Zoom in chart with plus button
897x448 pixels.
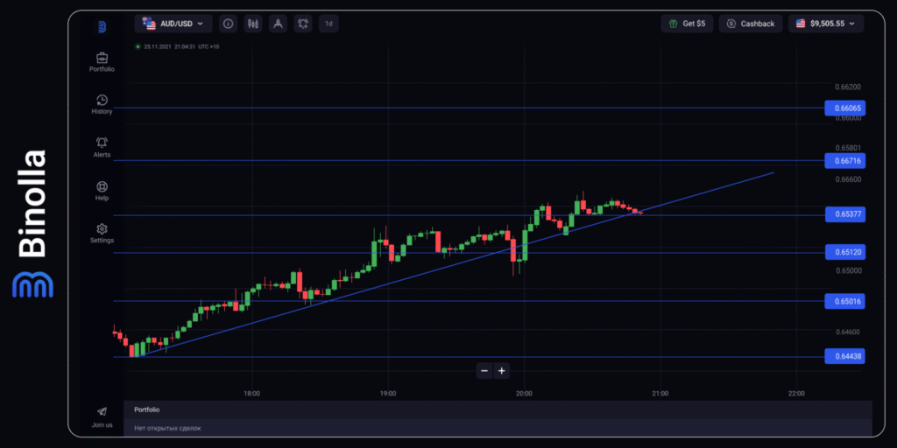(502, 371)
